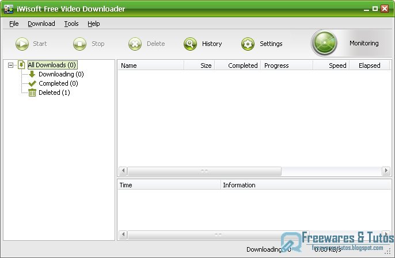Viewport: 395px width, 258px height.
Task: Click the Start button label
Action: (40, 44)
